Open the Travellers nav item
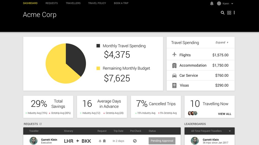 coord(73,3)
